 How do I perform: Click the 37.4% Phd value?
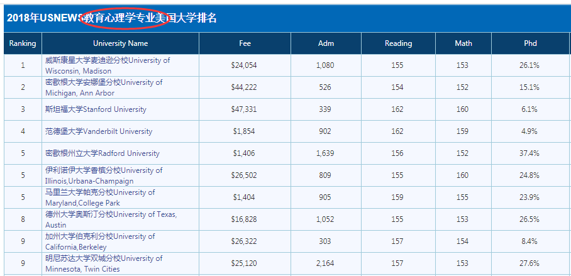[x=529, y=153]
